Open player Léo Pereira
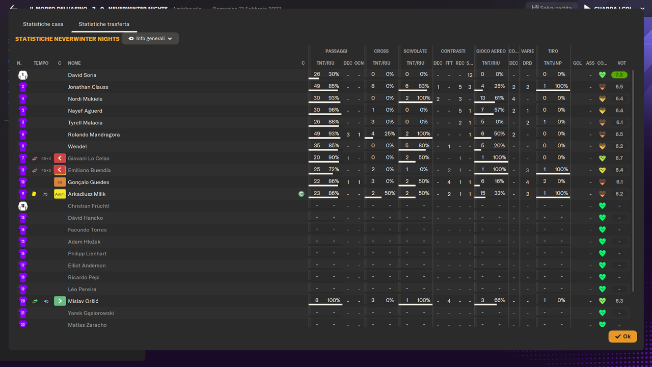 coord(82,289)
